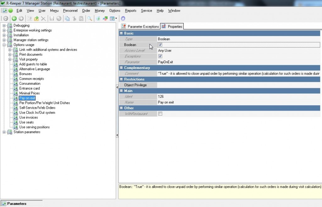This screenshot has height=207, width=322.
Task: Select the Properties tab
Action: (x=172, y=26)
